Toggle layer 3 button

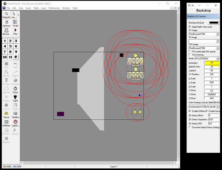pos(16,41)
